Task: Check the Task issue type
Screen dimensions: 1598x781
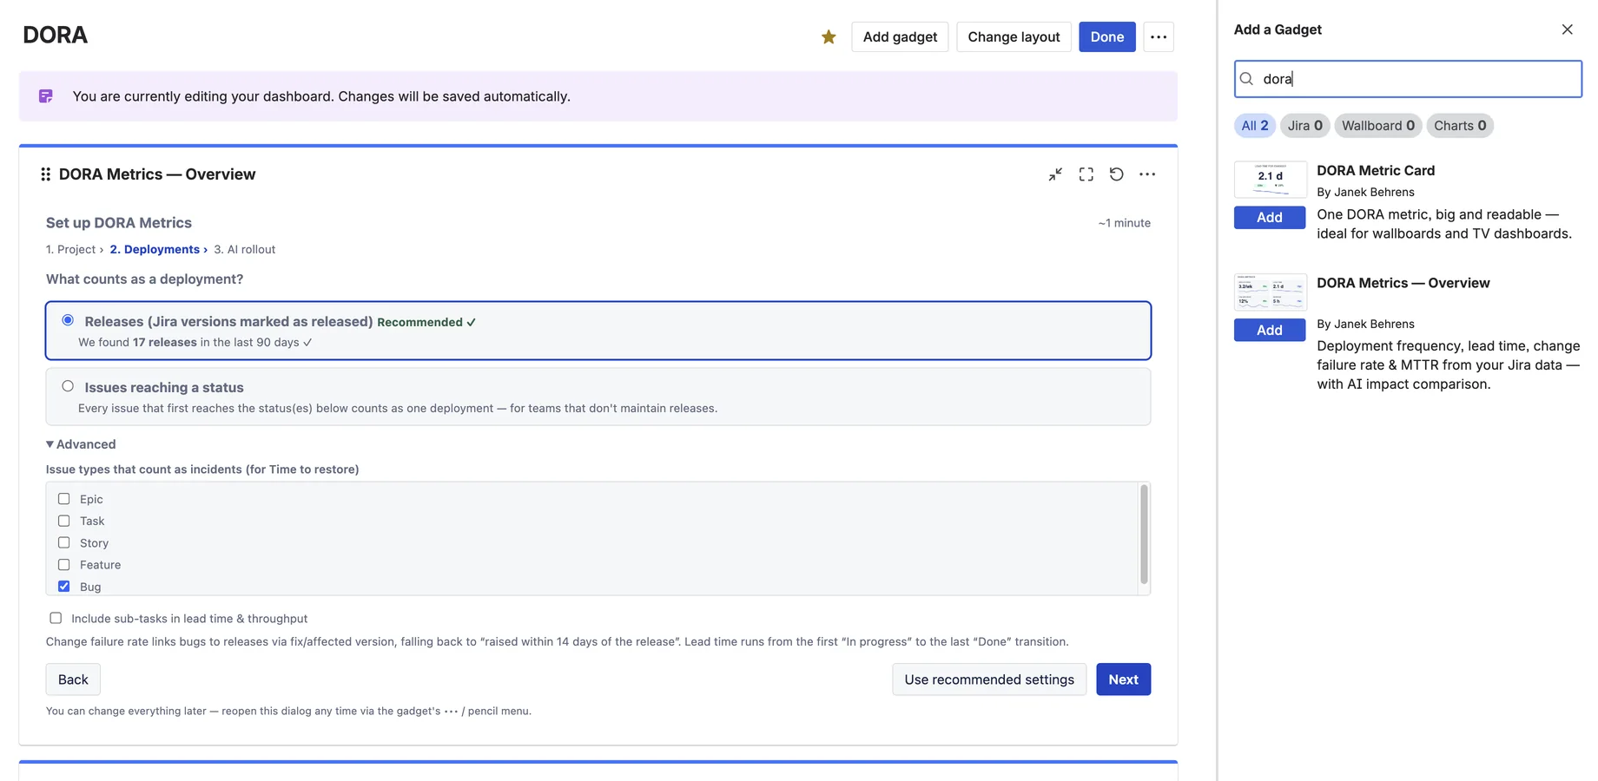Action: 64,521
